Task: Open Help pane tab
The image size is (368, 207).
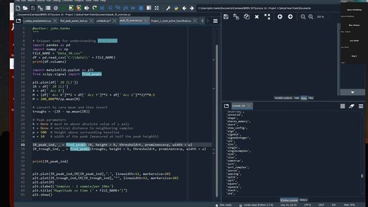Action: pos(297,98)
